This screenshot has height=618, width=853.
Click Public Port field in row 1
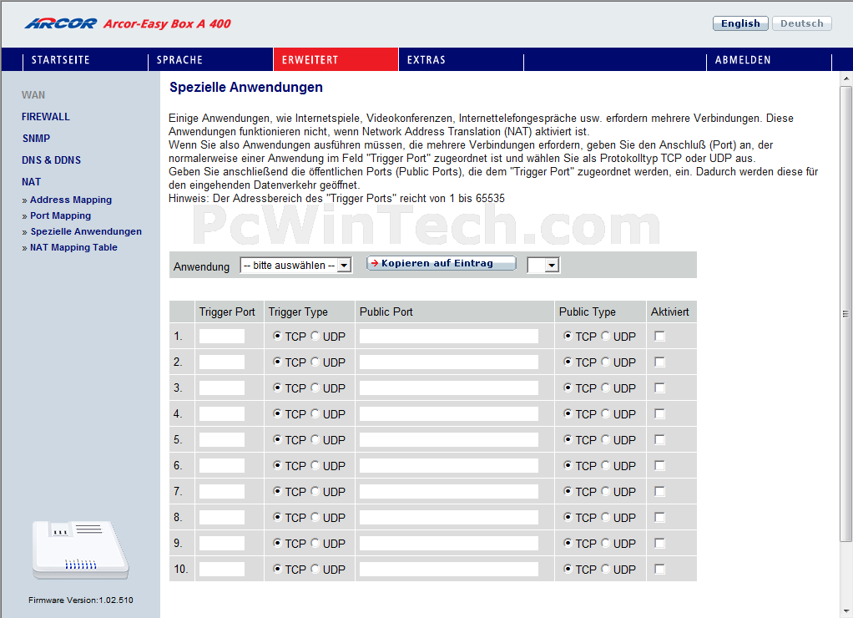point(449,336)
